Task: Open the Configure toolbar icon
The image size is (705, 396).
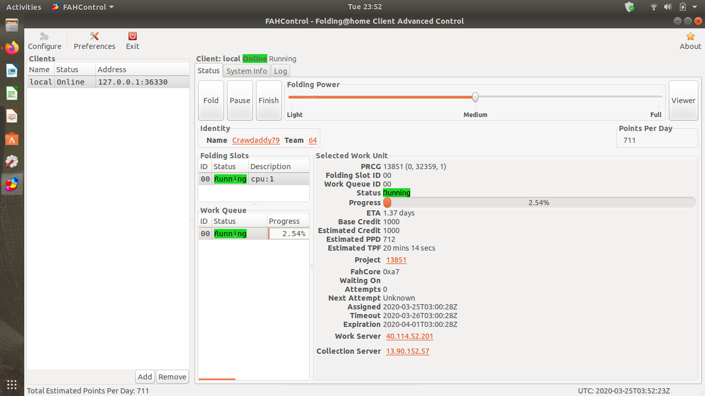Action: [x=44, y=36]
